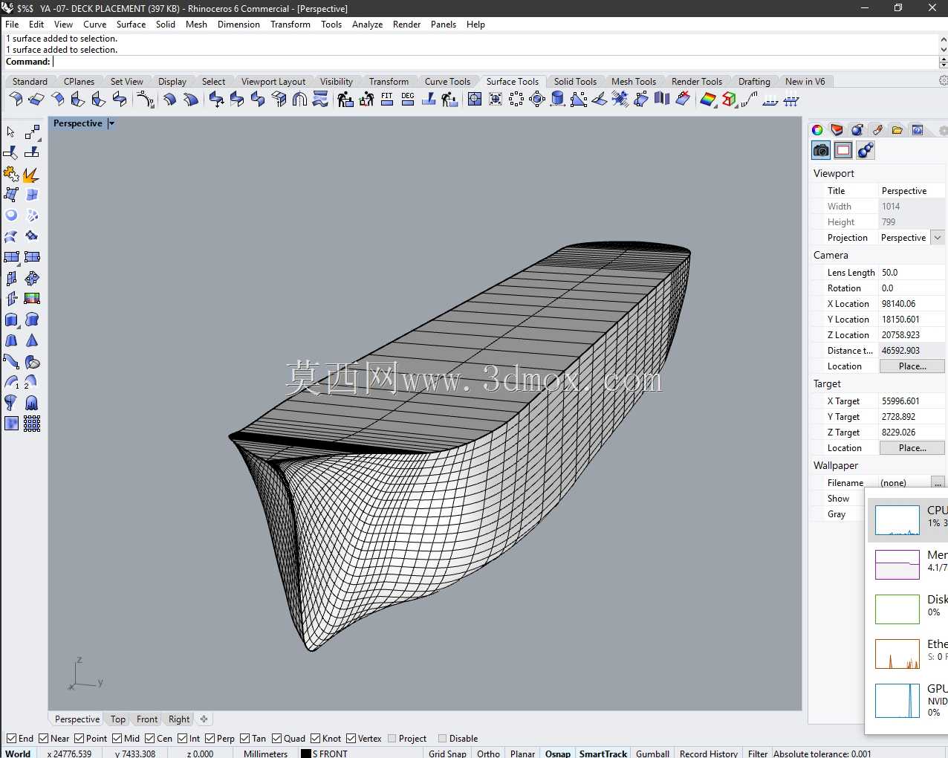Open the Perspective viewport title dropdown arrow
948x758 pixels.
click(111, 123)
